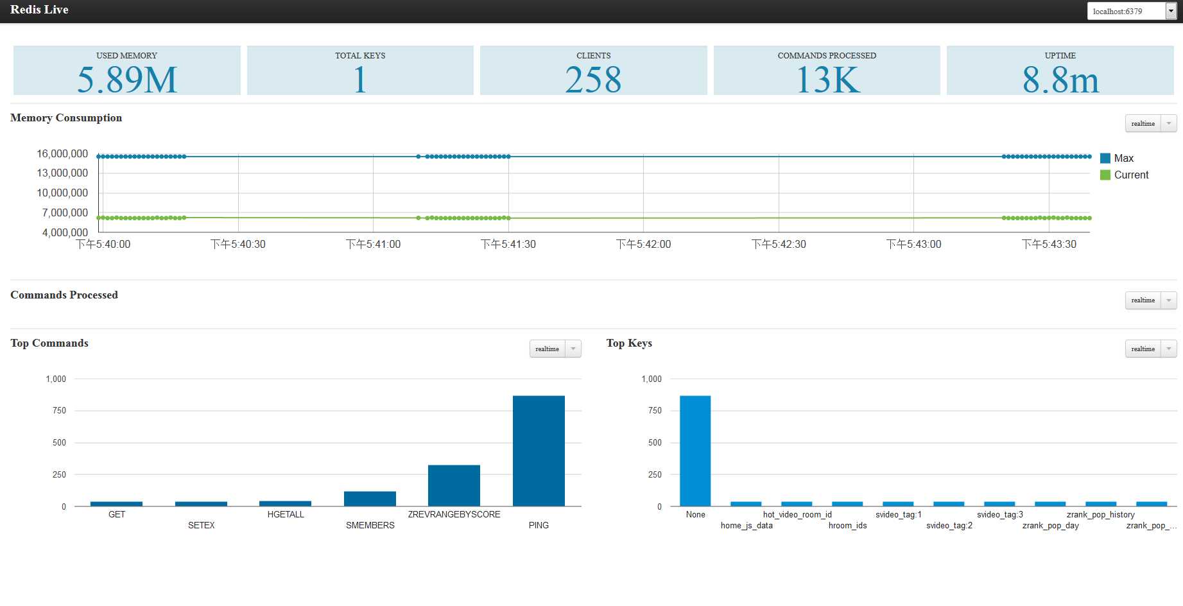Select the hot_video_room_id bar
The height and width of the screenshot is (606, 1183).
tap(797, 504)
